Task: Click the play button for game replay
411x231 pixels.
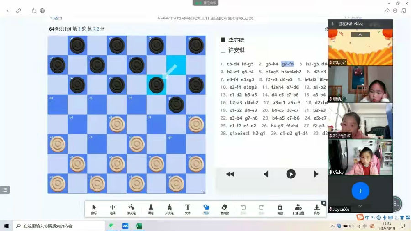Action: [x=291, y=174]
